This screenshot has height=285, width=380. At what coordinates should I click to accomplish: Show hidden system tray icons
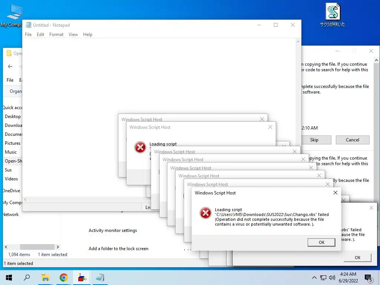point(314,278)
